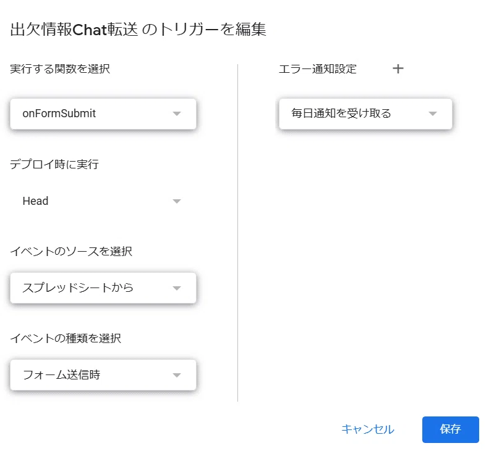Image resolution: width=494 pixels, height=451 pixels.
Task: Open the 毎日通知を受け取る notification frequency dropdown
Action: (x=365, y=114)
